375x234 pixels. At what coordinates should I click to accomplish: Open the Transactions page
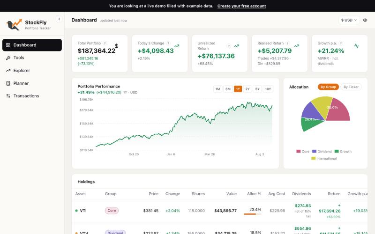pyautogui.click(x=32, y=96)
